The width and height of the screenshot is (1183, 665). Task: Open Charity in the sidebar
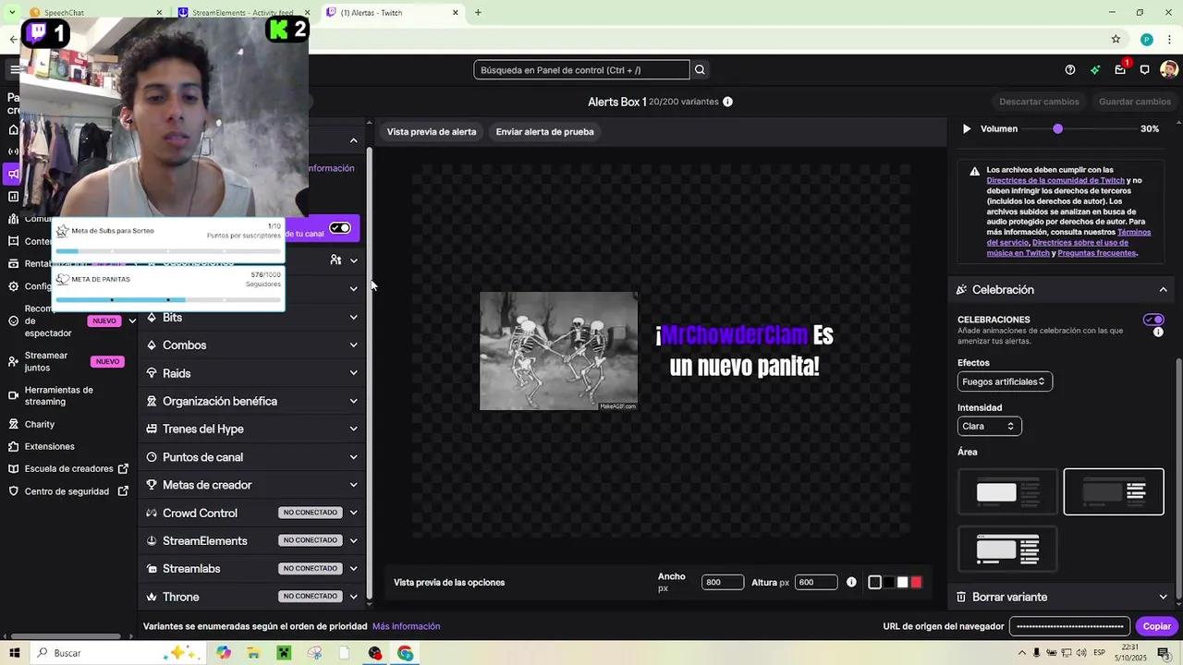(40, 424)
